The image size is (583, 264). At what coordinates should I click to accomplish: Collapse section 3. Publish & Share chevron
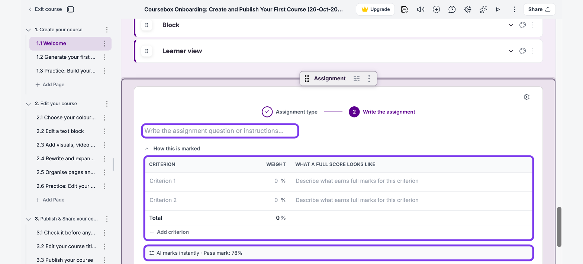tap(28, 219)
